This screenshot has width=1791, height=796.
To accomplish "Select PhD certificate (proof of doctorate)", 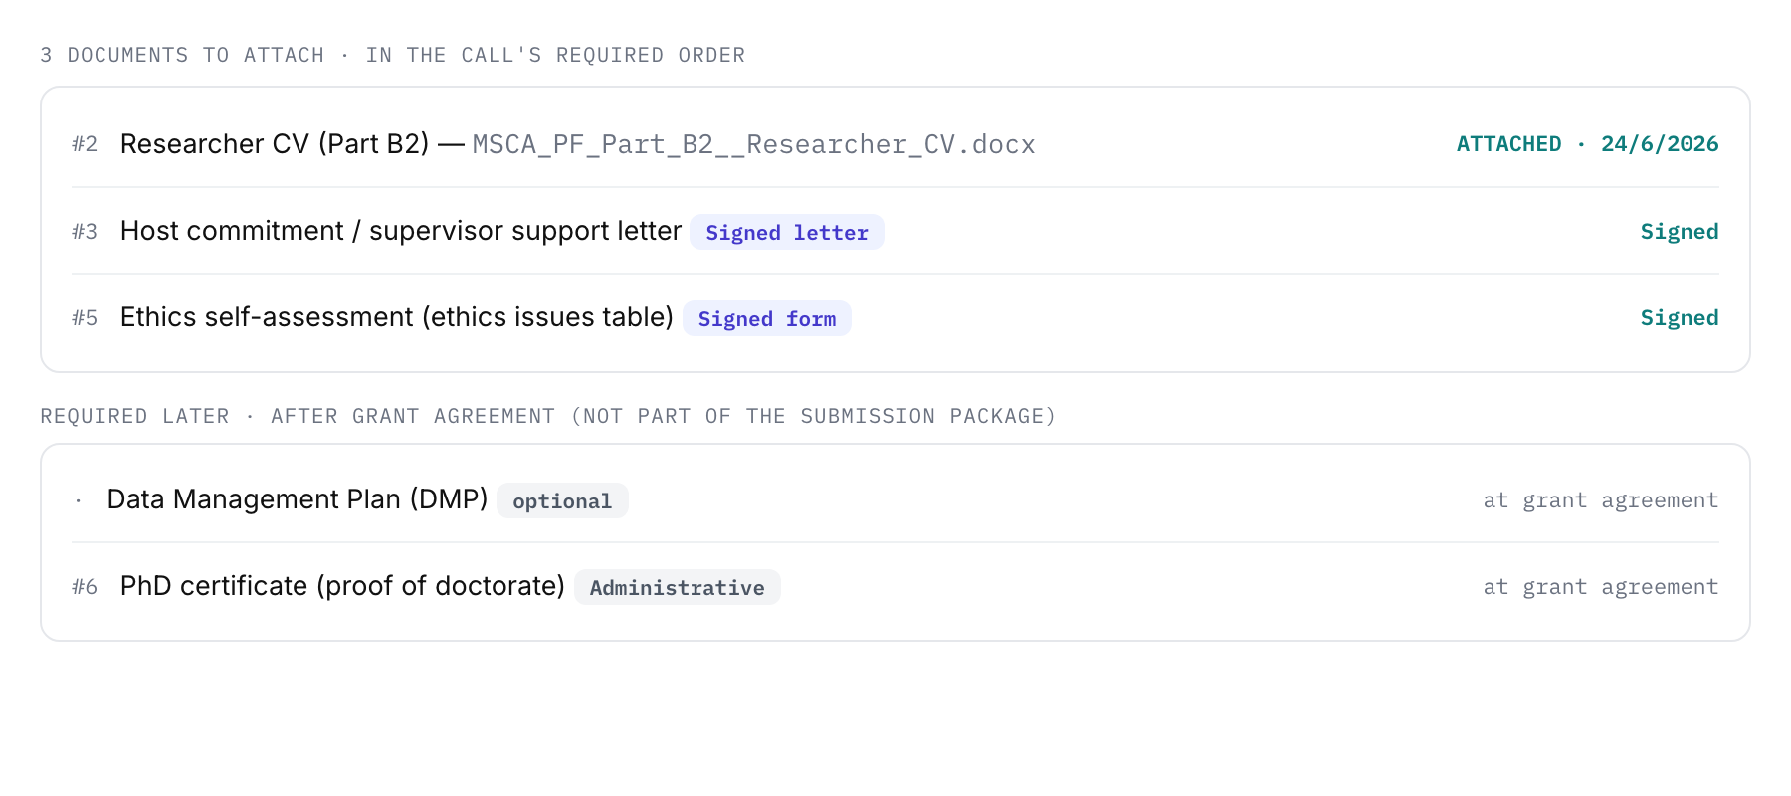I will pyautogui.click(x=342, y=586).
